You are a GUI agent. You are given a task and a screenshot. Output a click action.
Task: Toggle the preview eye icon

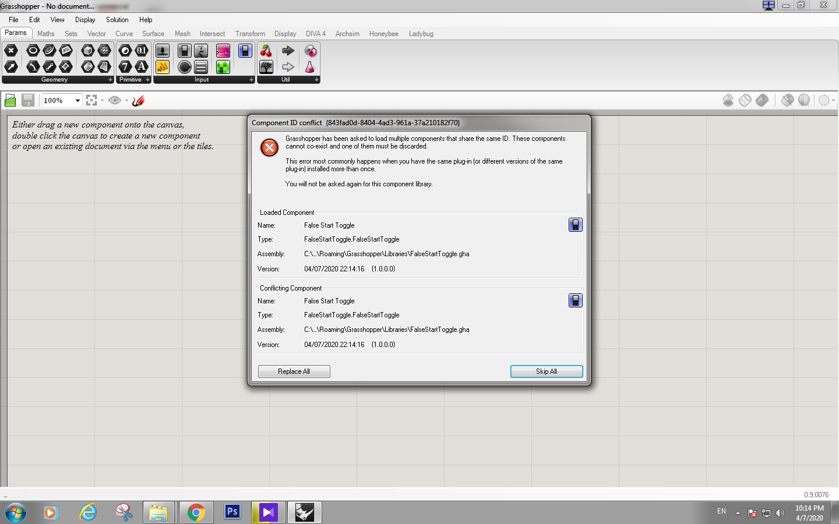point(115,101)
